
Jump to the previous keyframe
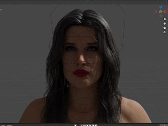(84, 125)
